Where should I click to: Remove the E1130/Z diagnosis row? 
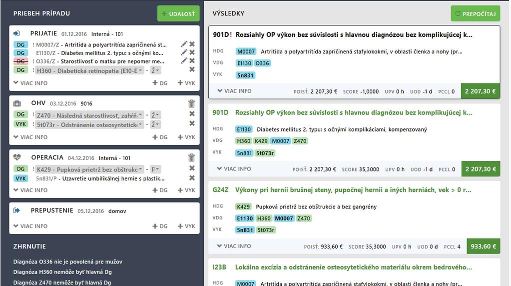192,52
